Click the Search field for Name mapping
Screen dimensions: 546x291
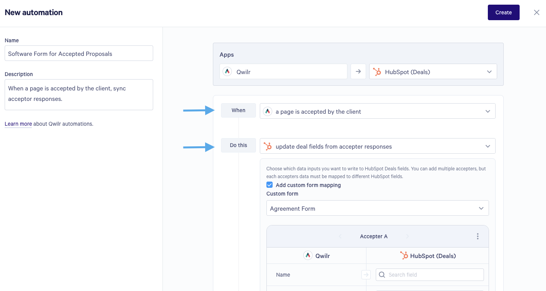click(430, 275)
